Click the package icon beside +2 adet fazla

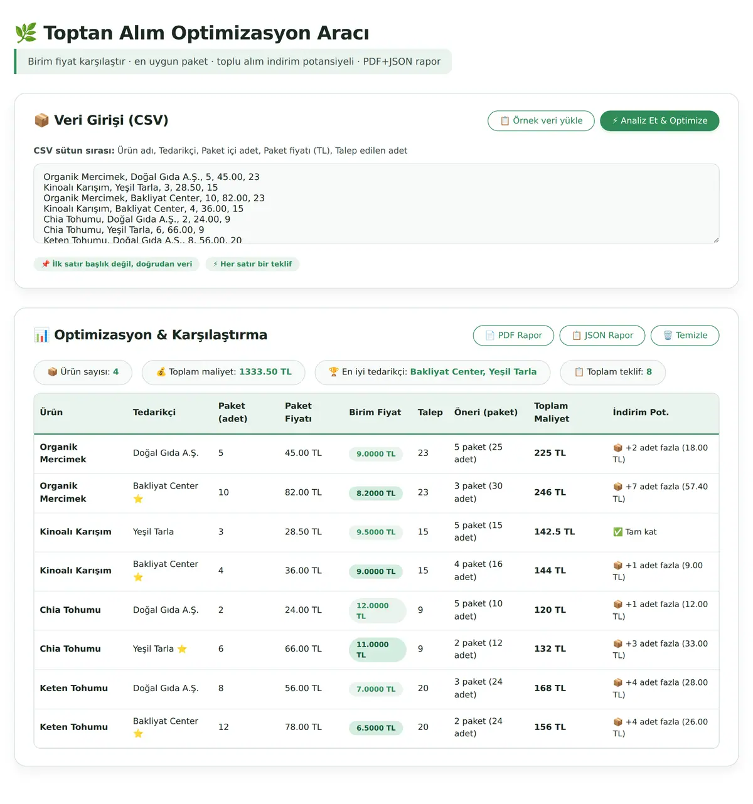(617, 448)
